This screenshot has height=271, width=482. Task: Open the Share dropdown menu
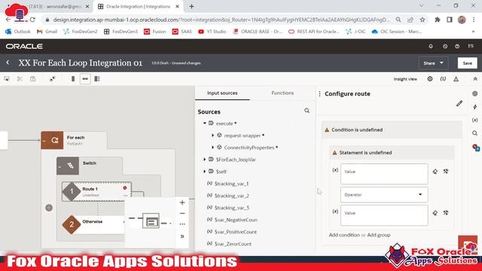433,63
